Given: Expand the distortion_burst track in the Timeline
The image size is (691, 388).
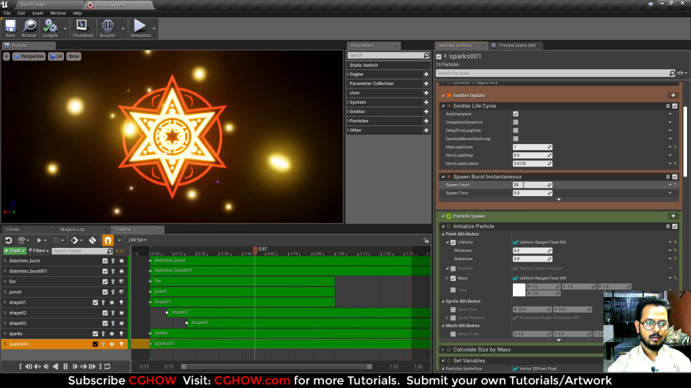Looking at the screenshot, I should click(5, 260).
